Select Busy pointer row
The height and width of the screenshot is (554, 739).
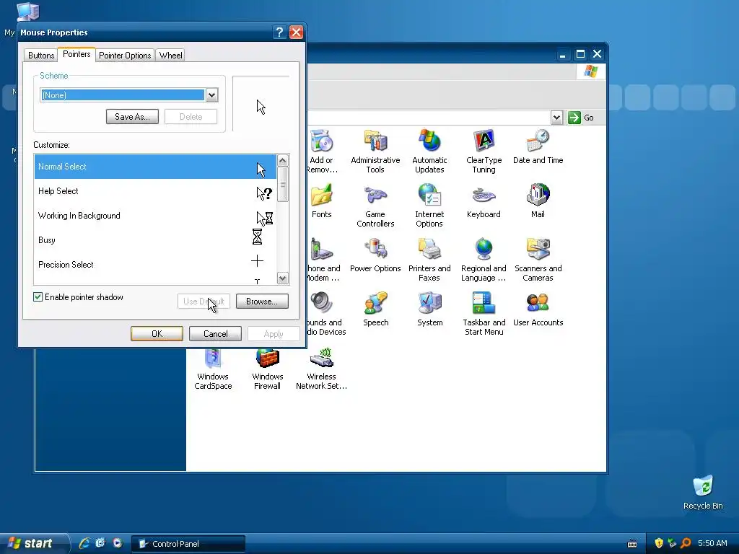pyautogui.click(x=155, y=239)
